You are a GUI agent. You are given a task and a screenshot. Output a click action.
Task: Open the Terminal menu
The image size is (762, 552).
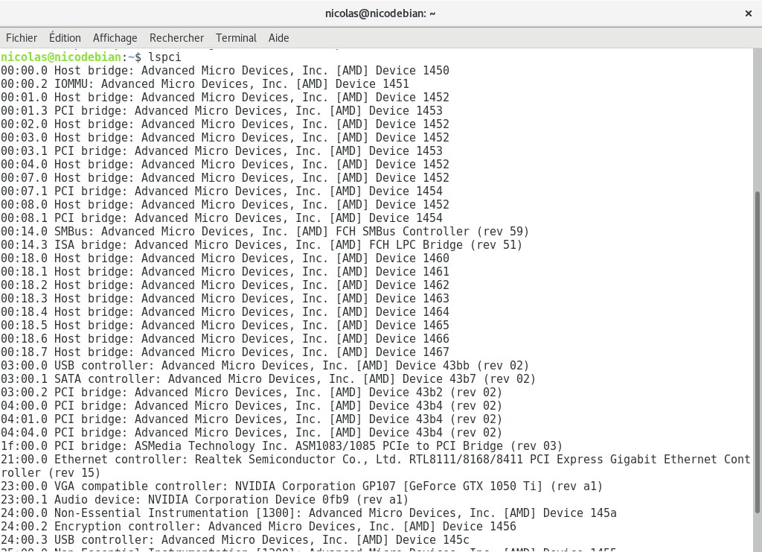[x=236, y=38]
